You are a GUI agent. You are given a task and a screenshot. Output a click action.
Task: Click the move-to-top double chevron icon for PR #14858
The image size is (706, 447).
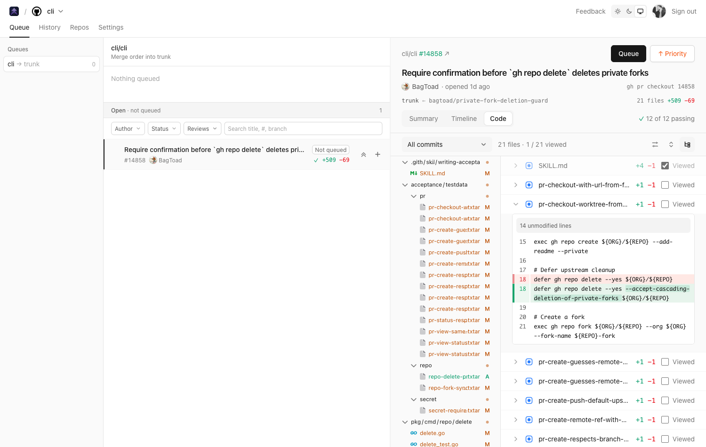pos(363,154)
